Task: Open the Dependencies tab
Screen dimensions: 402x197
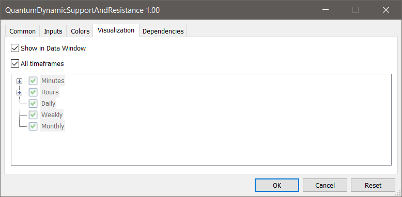Action: (163, 31)
